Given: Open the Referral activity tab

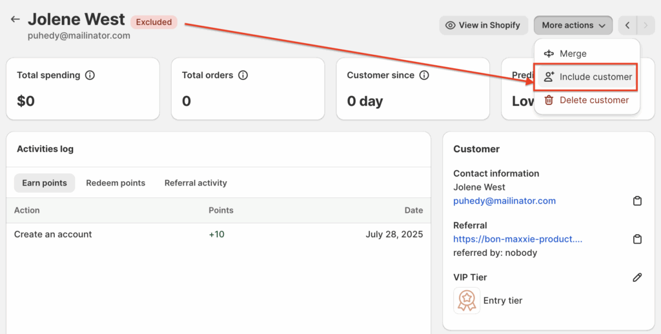Looking at the screenshot, I should point(196,183).
